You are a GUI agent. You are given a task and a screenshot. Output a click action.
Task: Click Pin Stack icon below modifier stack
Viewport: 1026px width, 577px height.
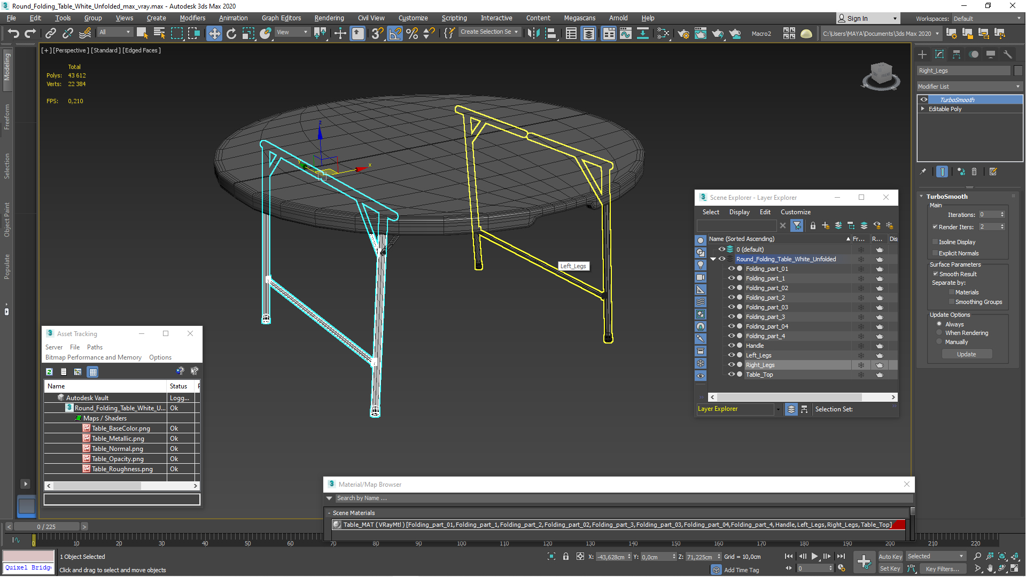[x=923, y=171]
